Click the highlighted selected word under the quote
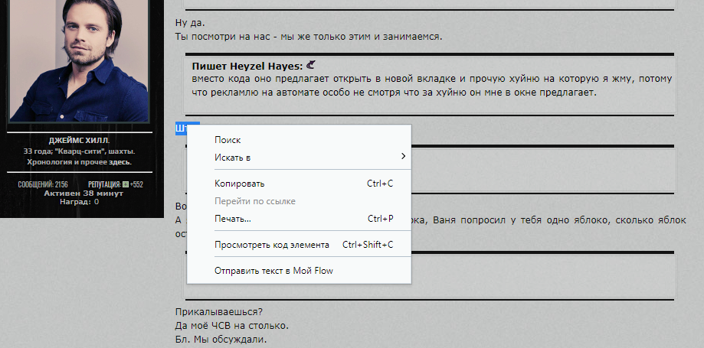Screen dimensions: 704x348 pyautogui.click(x=181, y=128)
